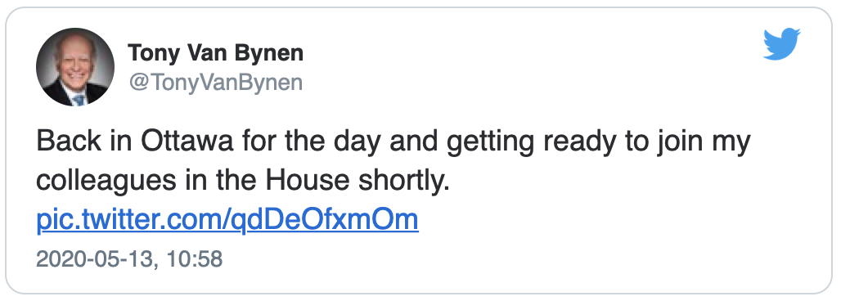Click the 'colleagues in the House shortly' line
Viewport: 841px width, 301px height.
(x=242, y=182)
